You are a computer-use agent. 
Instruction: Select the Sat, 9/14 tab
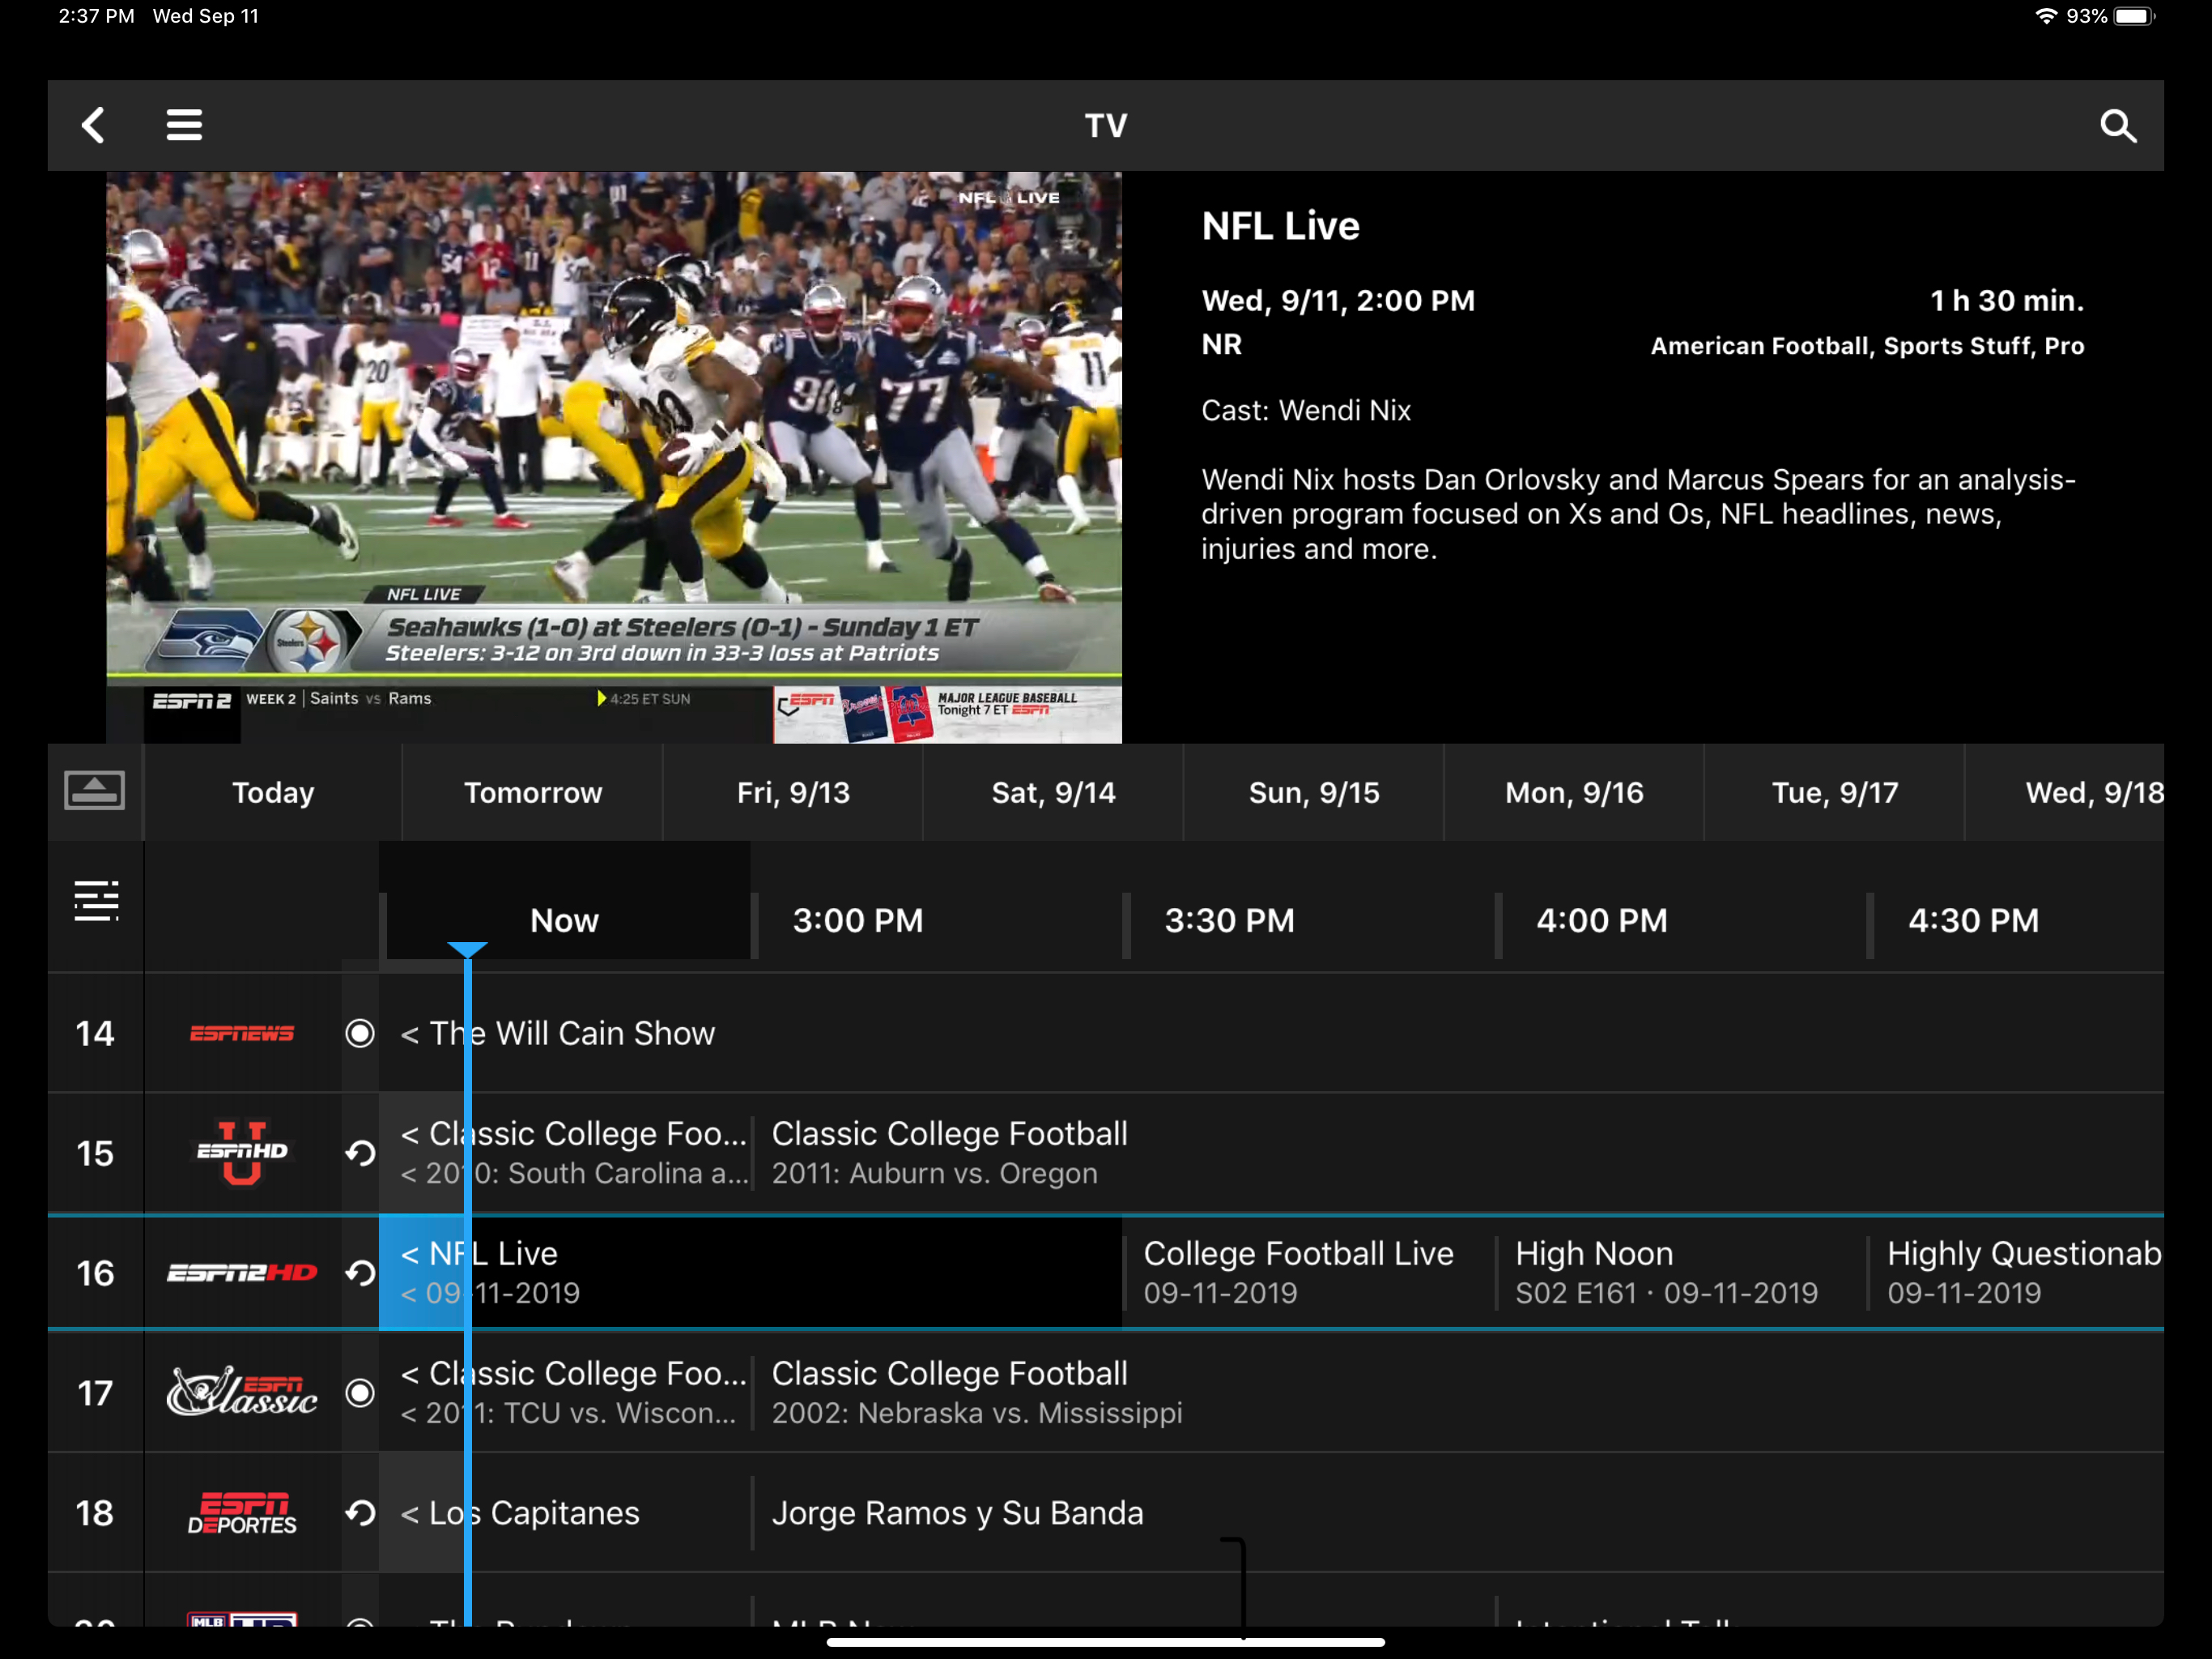1053,792
